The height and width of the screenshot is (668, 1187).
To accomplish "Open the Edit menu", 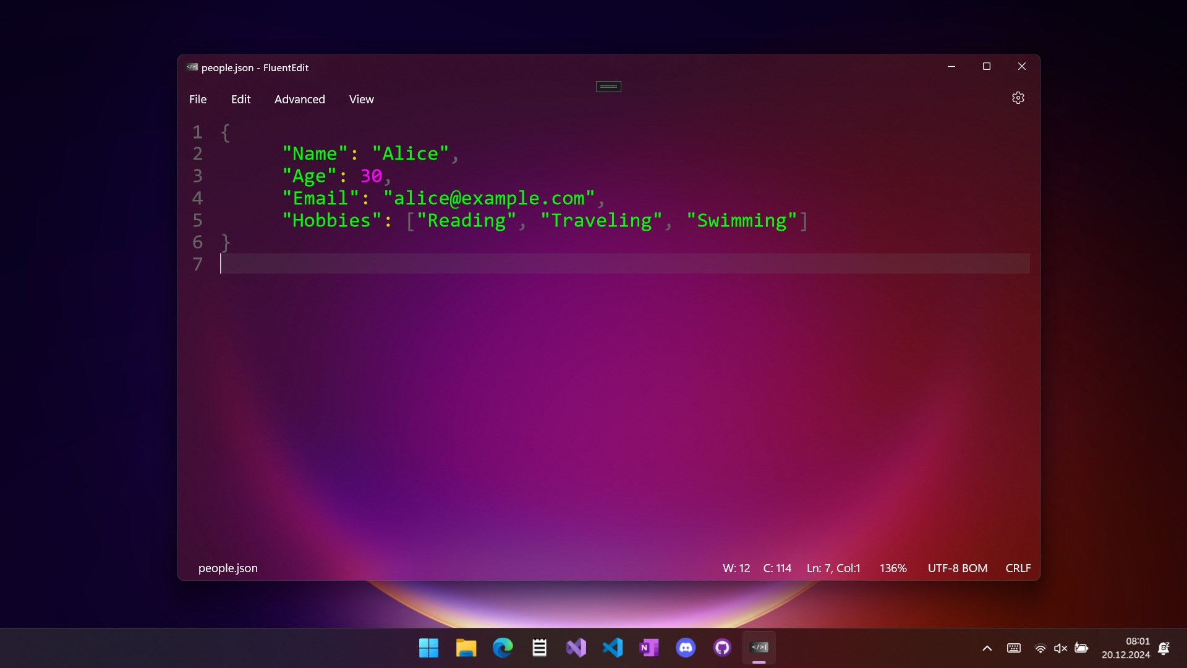I will [240, 100].
